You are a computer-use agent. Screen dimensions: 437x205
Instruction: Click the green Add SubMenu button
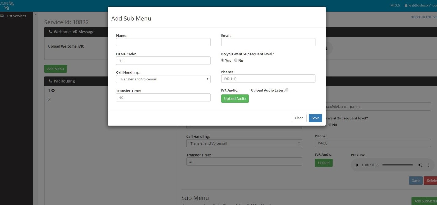[x=424, y=201]
